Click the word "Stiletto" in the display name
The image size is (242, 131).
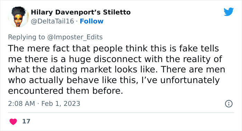coord(117,12)
